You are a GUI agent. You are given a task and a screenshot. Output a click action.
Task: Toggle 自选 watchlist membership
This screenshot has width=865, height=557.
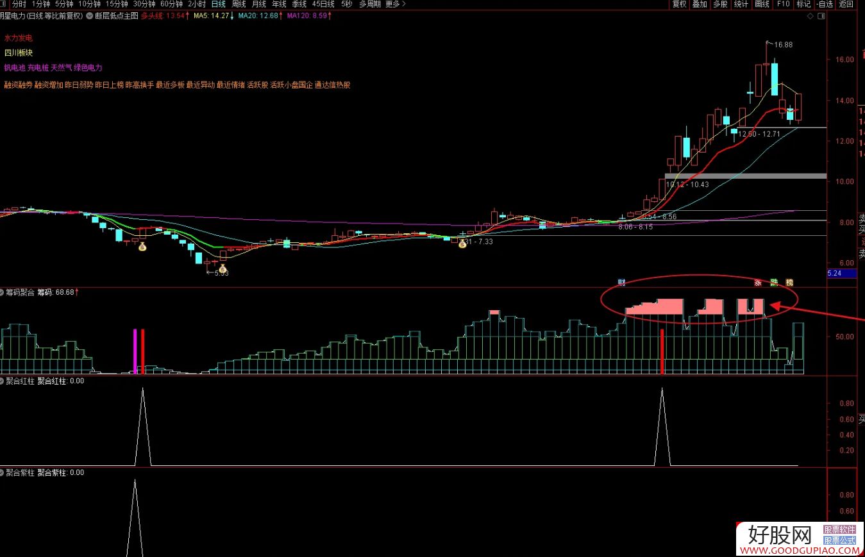click(825, 4)
